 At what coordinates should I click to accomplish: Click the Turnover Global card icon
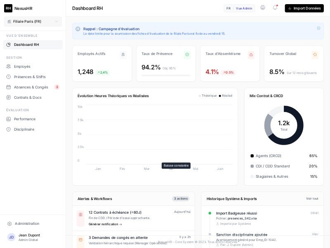coord(315,55)
